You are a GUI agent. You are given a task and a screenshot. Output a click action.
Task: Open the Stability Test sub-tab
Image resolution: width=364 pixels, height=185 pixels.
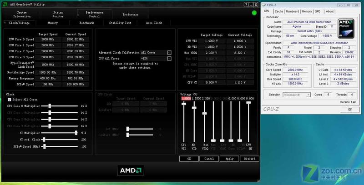[120, 23]
